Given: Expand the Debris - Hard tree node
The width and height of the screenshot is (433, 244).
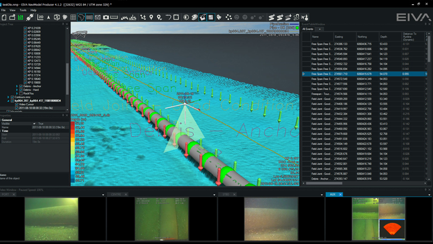Looking at the screenshot, I should tap(16, 90).
